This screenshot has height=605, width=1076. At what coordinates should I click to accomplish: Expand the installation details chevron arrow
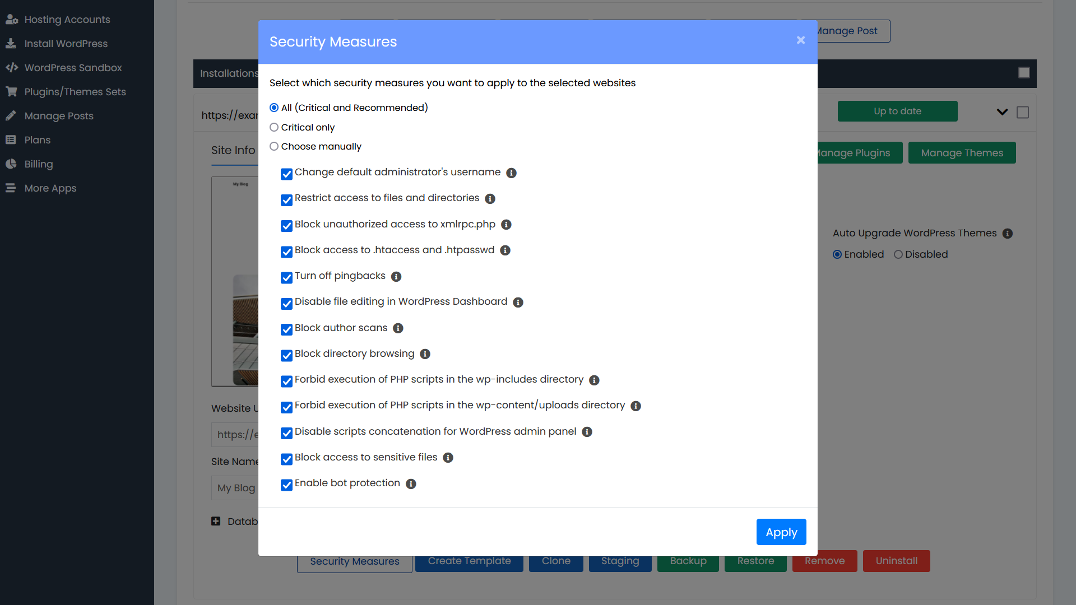1002,112
